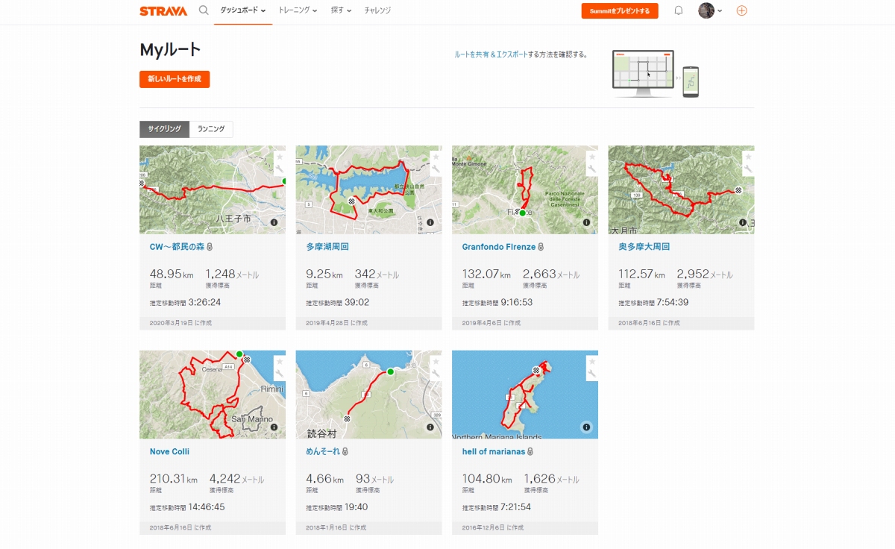Open the notifications bell

pyautogui.click(x=679, y=10)
